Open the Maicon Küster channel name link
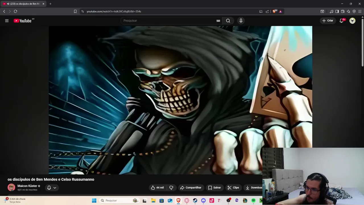The image size is (364, 205). (27, 186)
